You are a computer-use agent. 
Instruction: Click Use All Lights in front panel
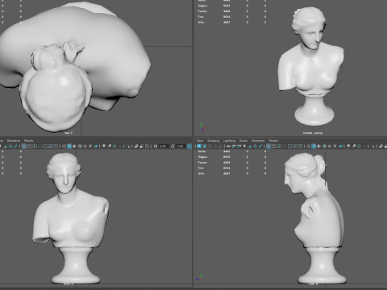point(90,146)
